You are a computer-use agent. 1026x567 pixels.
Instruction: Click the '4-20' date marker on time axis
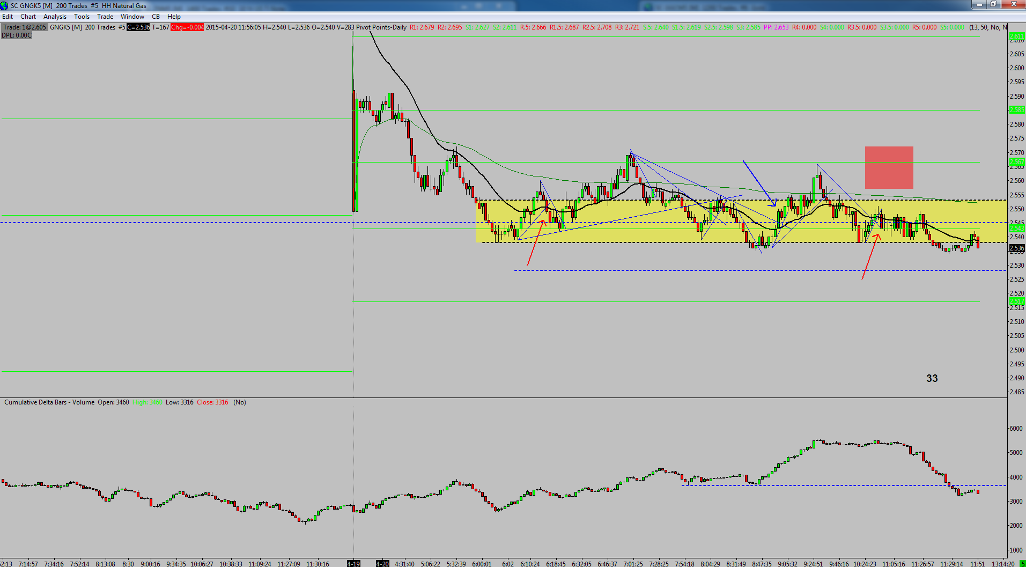pos(382,564)
